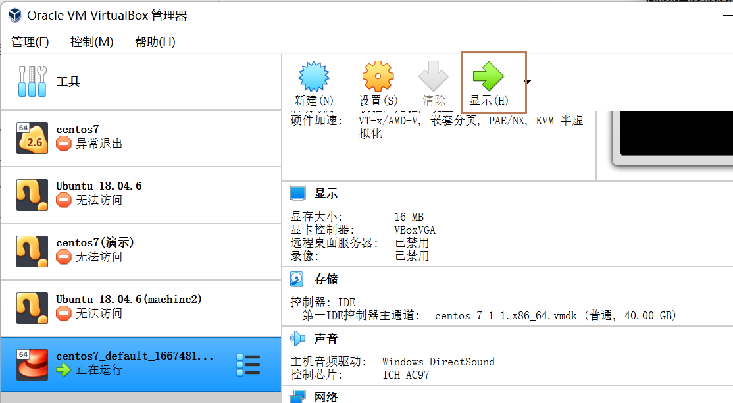The image size is (733, 403).
Task: Open machine tools list menu button
Action: point(248,365)
